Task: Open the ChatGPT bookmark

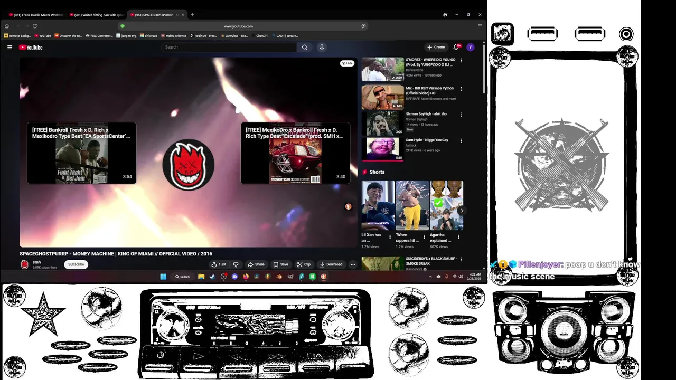Action: pyautogui.click(x=260, y=36)
